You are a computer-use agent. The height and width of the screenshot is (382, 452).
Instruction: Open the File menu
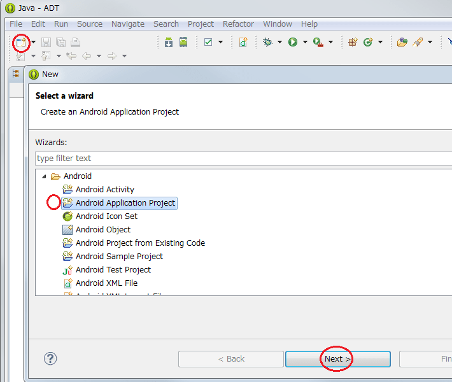pyautogui.click(x=16, y=24)
